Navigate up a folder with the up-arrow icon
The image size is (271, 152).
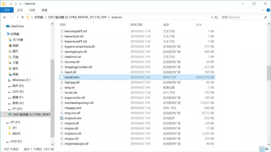22,17
